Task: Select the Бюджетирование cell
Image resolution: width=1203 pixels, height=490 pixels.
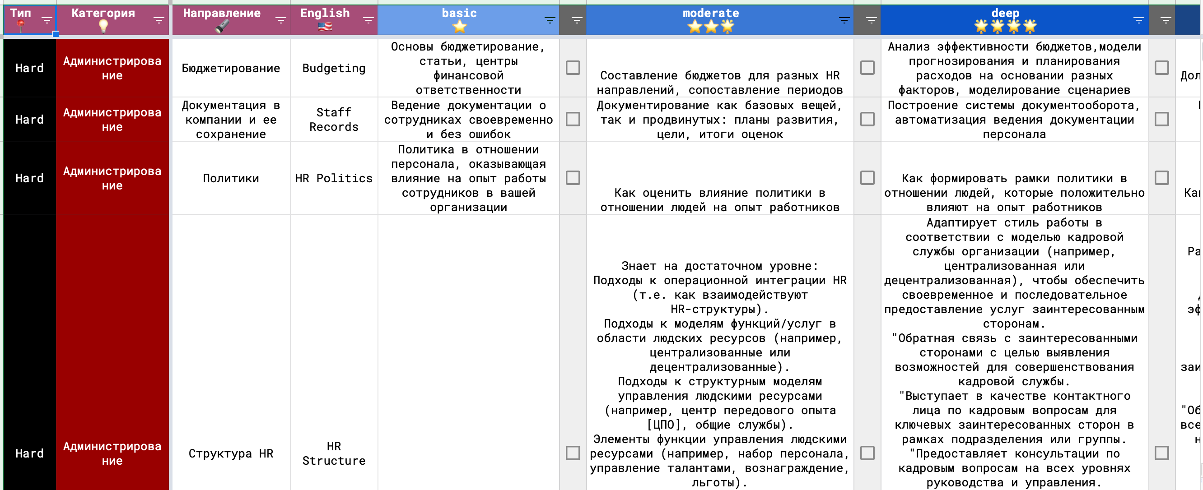Action: point(231,68)
